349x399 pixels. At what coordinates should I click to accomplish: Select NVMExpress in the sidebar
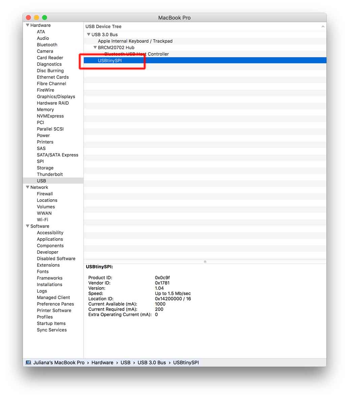click(x=50, y=116)
